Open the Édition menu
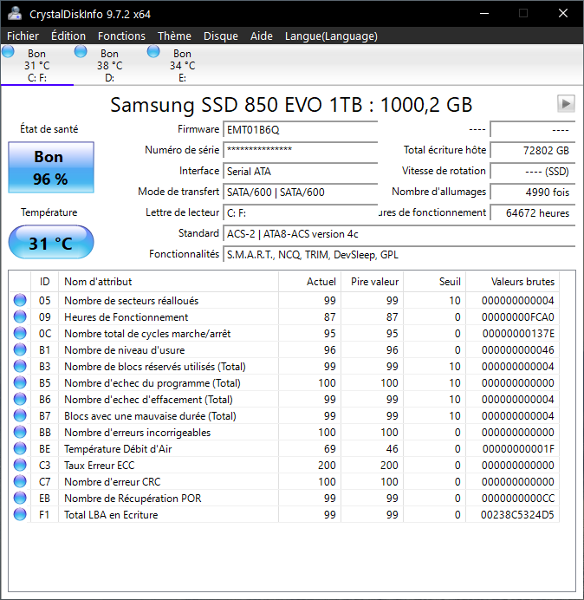The image size is (584, 600). click(x=68, y=36)
